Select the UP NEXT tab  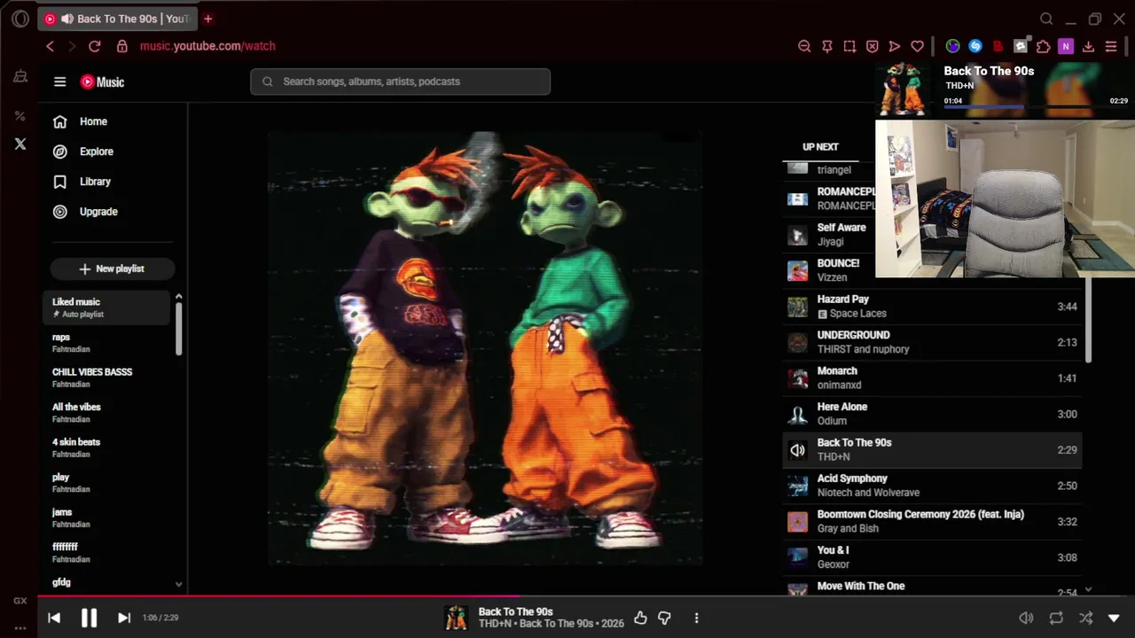coord(820,147)
